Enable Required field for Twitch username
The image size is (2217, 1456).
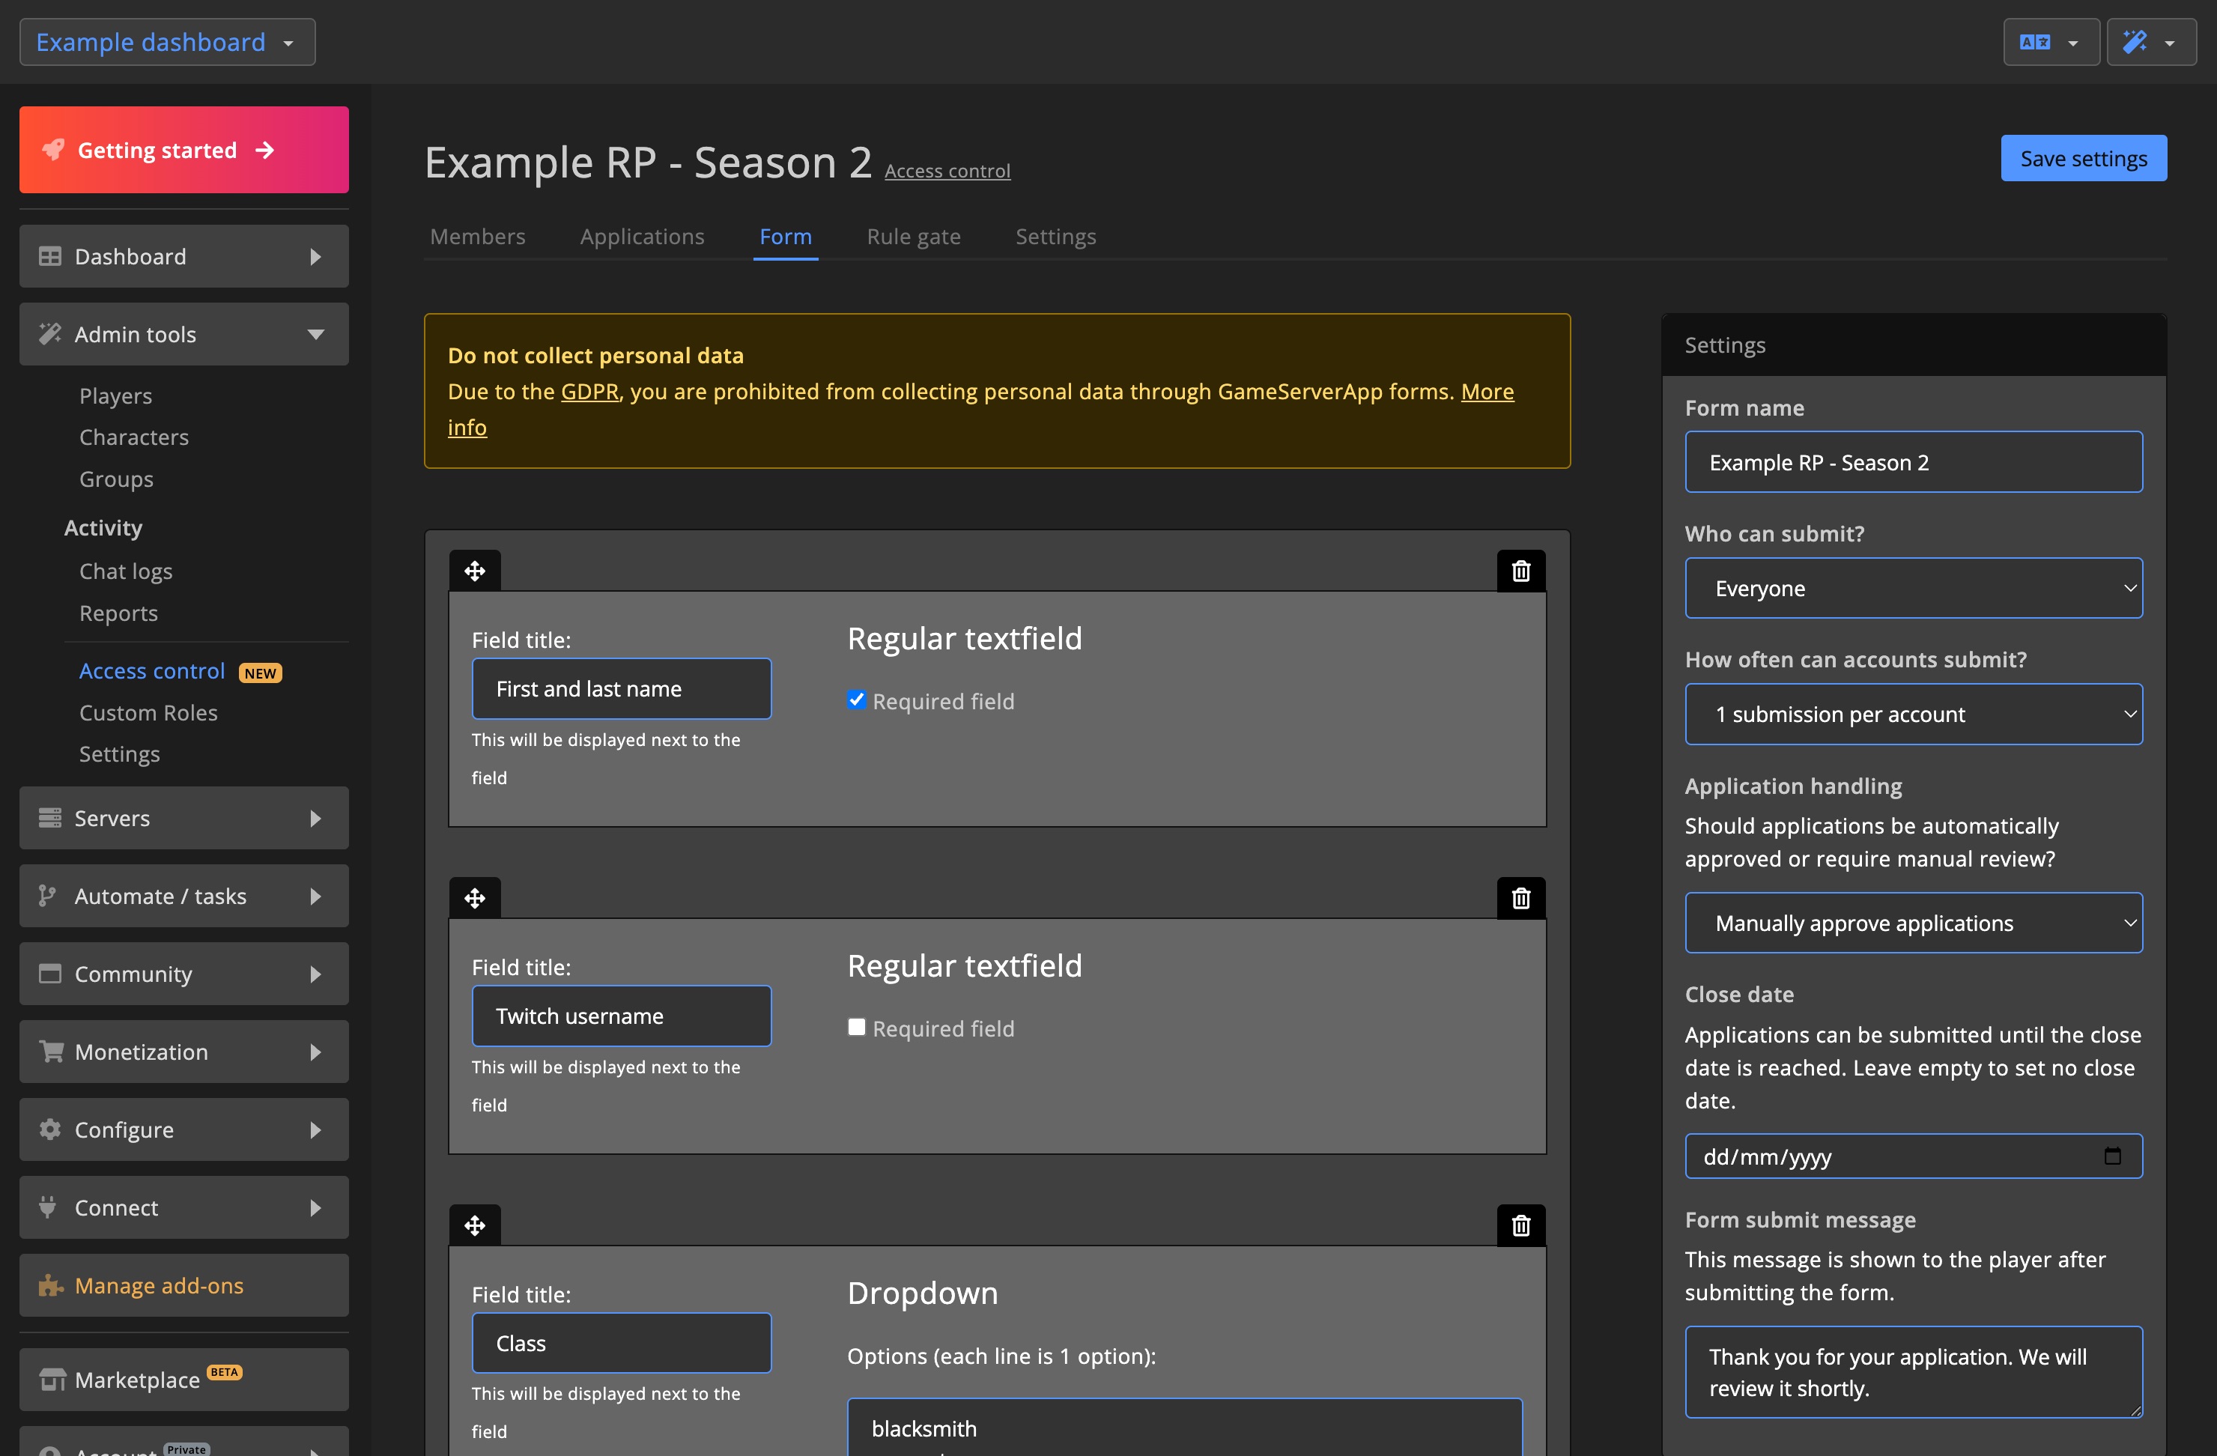tap(856, 1027)
